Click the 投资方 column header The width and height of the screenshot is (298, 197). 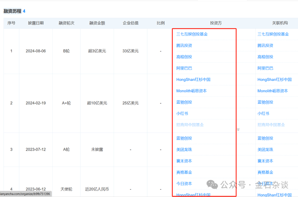[x=216, y=23]
